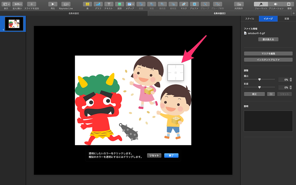Increase the 露出 value with its stepper
Image resolution: width=296 pixels, height=185 pixels.
click(x=291, y=78)
